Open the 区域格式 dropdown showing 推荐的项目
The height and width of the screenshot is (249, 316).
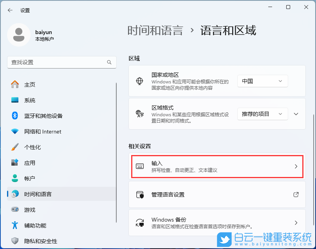262,114
